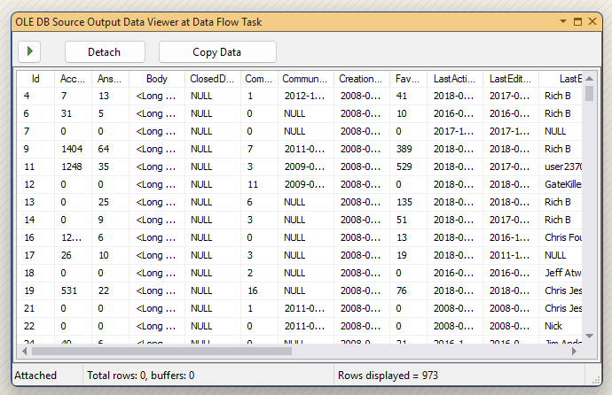This screenshot has height=395, width=612.
Task: Click Fav value 529 cell
Action: point(408,167)
